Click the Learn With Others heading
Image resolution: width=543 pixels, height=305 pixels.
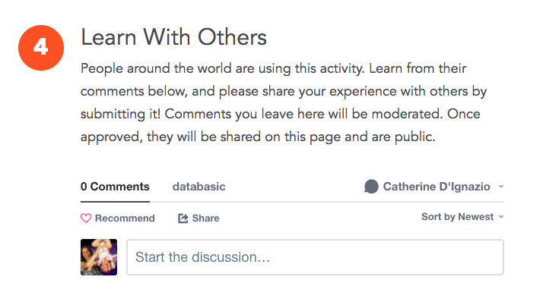174,37
